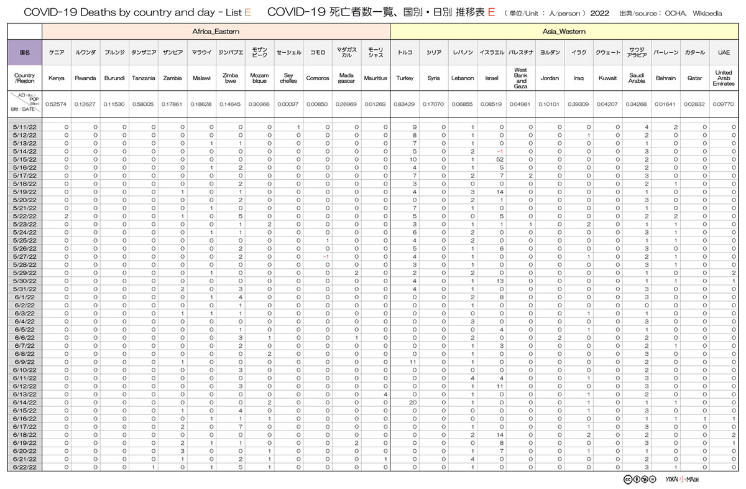Screen dimensions: 746x489
Task: Select the Kenya column header
Action: click(57, 78)
